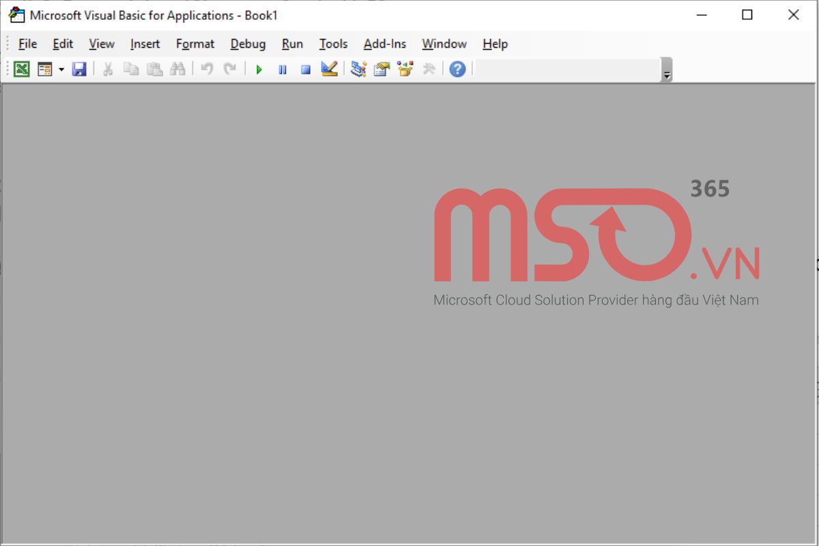Click the Insert UserForm icon
The height and width of the screenshot is (546, 819).
45,69
